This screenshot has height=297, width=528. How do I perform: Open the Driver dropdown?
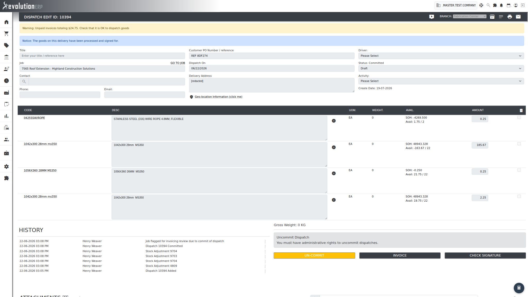coord(441,56)
